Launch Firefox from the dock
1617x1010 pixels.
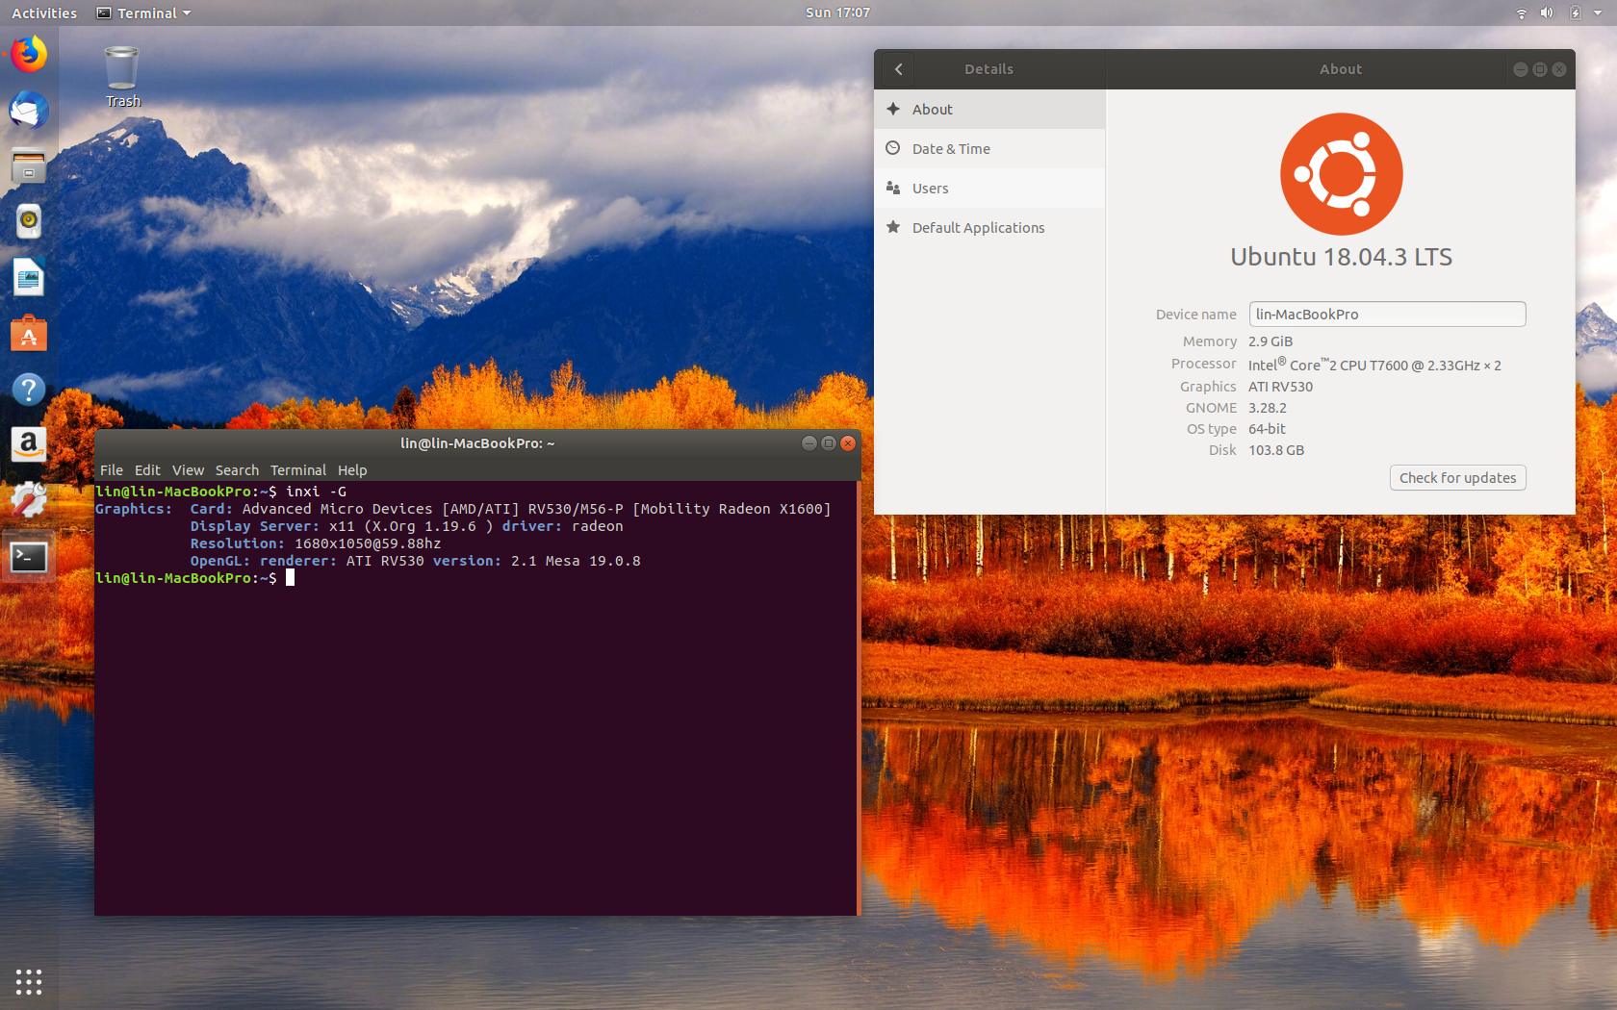tap(29, 54)
